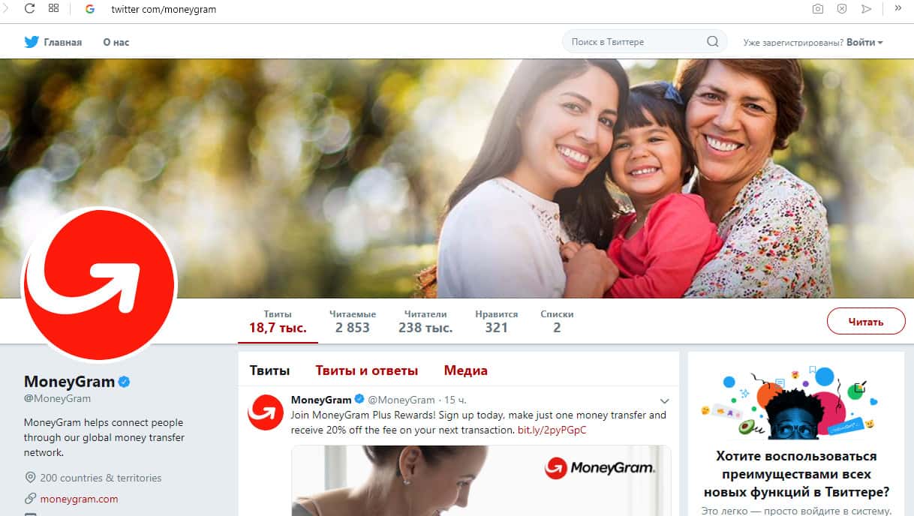Click the camera snapshot icon in address bar
This screenshot has height=516, width=914.
coord(818,9)
